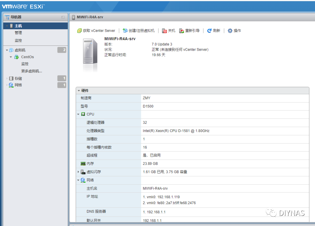Click the Navigator panel tree icon
This screenshot has width=315, height=226.
click(x=7, y=17)
